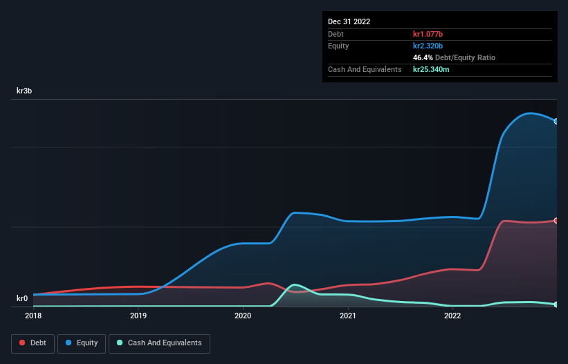Click the 2020 x-axis label
This screenshot has width=568, height=364.
tap(243, 316)
